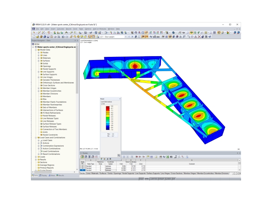Select table row for node 4

[x=82, y=170]
